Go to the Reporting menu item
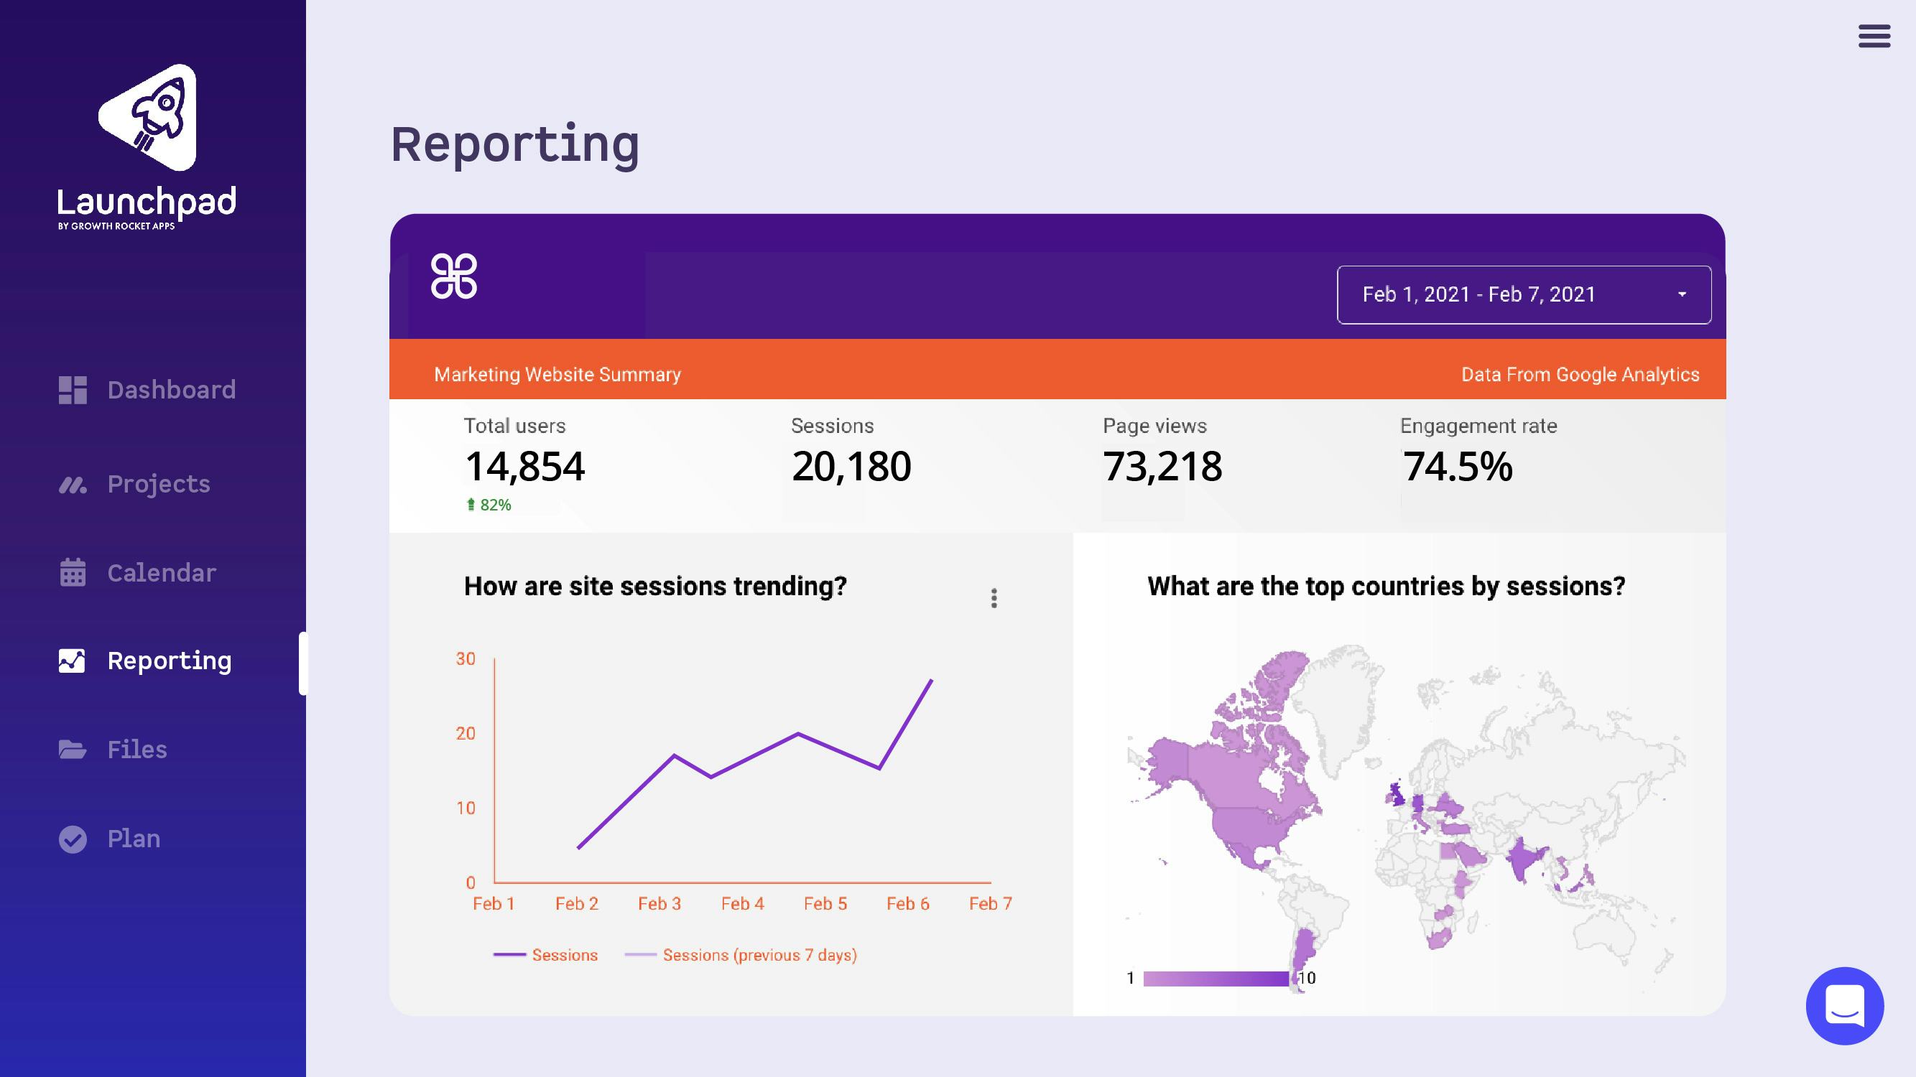1916x1077 pixels. 169,661
